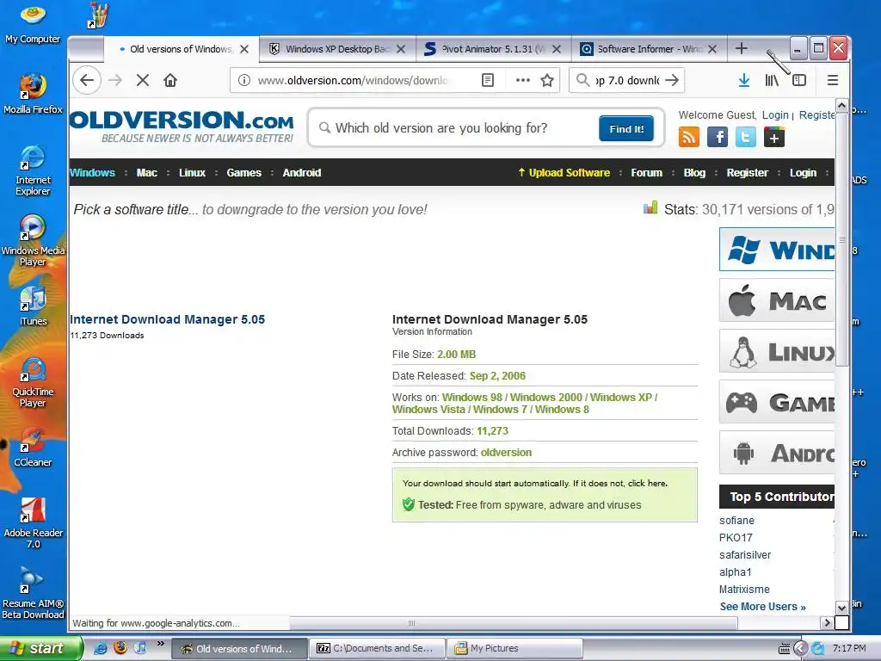Click the Games controller sidebar banner

point(777,402)
